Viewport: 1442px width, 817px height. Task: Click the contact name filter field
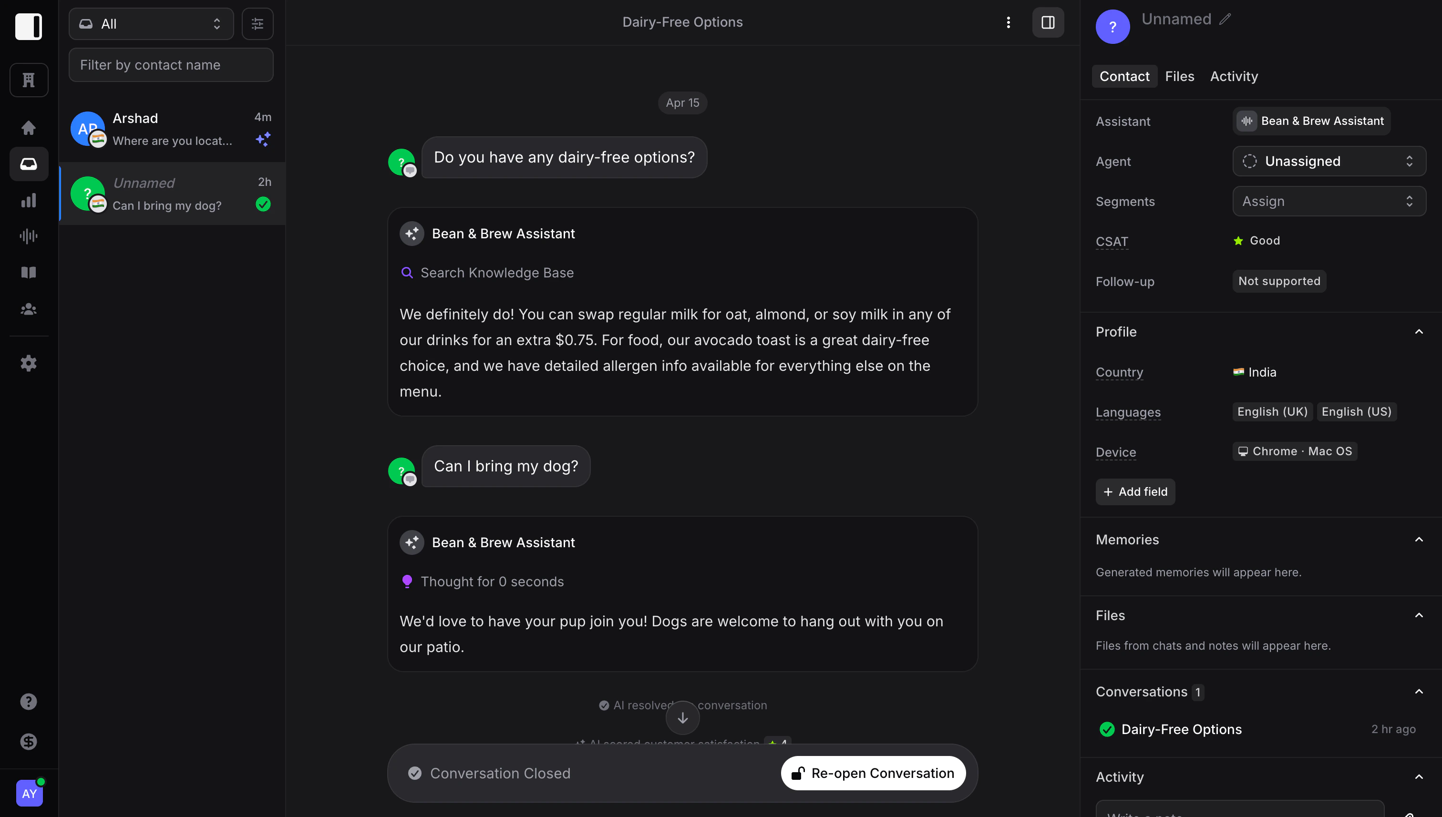pos(171,64)
